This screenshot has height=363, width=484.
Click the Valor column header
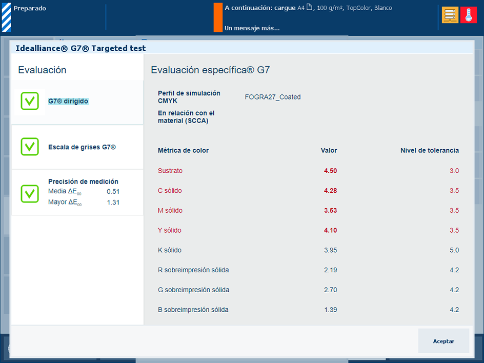(x=329, y=150)
